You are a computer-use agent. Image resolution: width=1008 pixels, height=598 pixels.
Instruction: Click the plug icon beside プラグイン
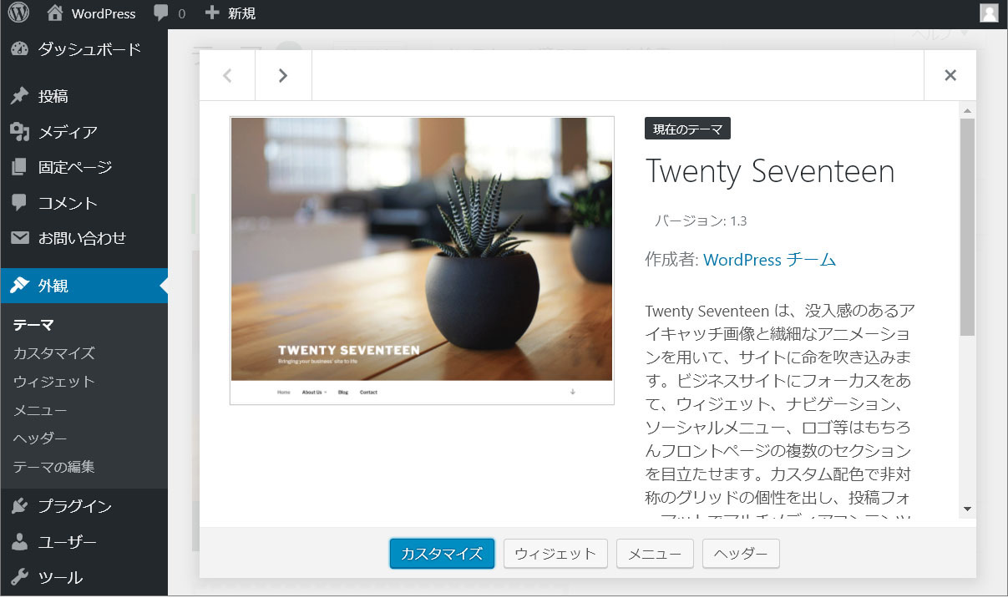click(x=20, y=506)
